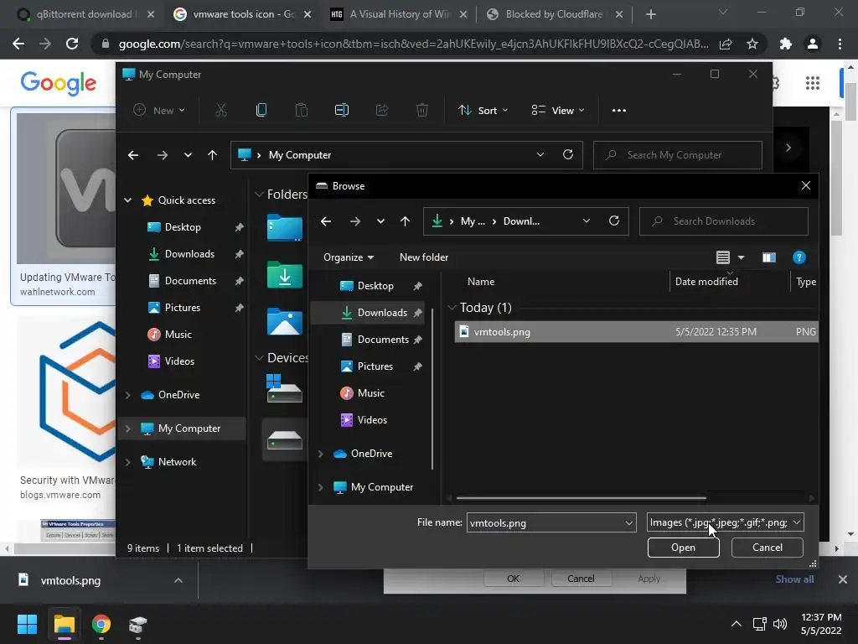Expand Network in My Computer sidebar
Screen dimensions: 858x644
coord(127,462)
